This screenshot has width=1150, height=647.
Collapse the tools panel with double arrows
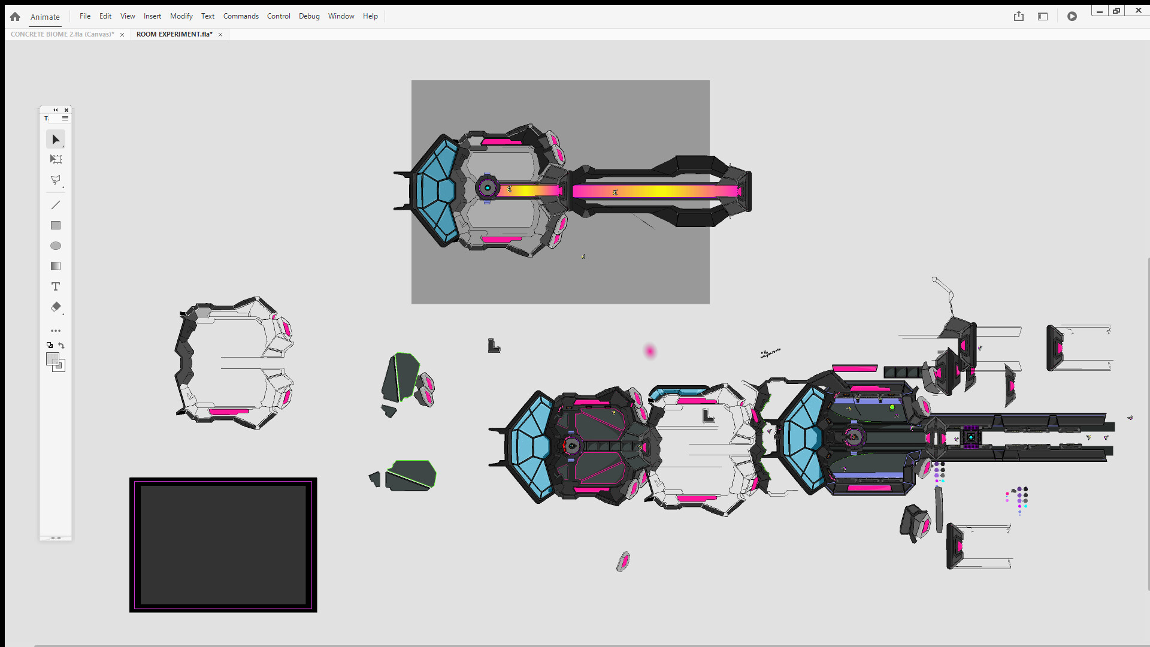[x=56, y=110]
